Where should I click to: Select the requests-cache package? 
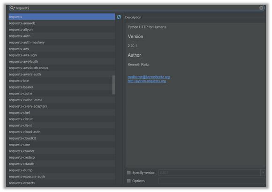pos(62,94)
